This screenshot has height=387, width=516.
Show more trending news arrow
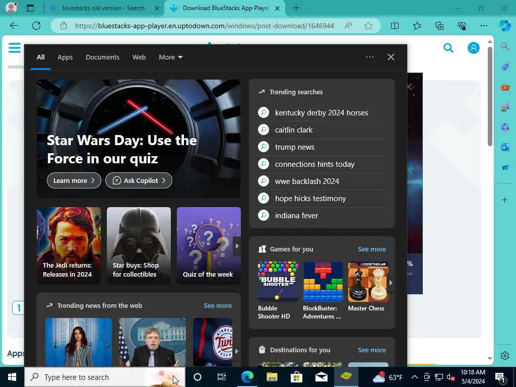coord(236,351)
